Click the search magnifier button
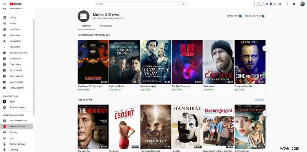This screenshot has width=307, height=152. tap(183, 4)
